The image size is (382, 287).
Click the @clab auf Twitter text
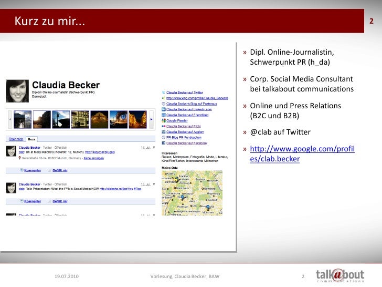[280, 132]
